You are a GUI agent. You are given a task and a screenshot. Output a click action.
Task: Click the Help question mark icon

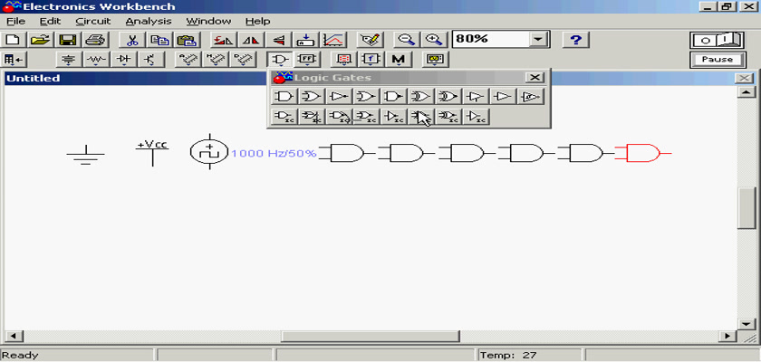pyautogui.click(x=576, y=40)
